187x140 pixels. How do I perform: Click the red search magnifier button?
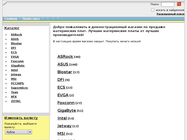point(179,4)
